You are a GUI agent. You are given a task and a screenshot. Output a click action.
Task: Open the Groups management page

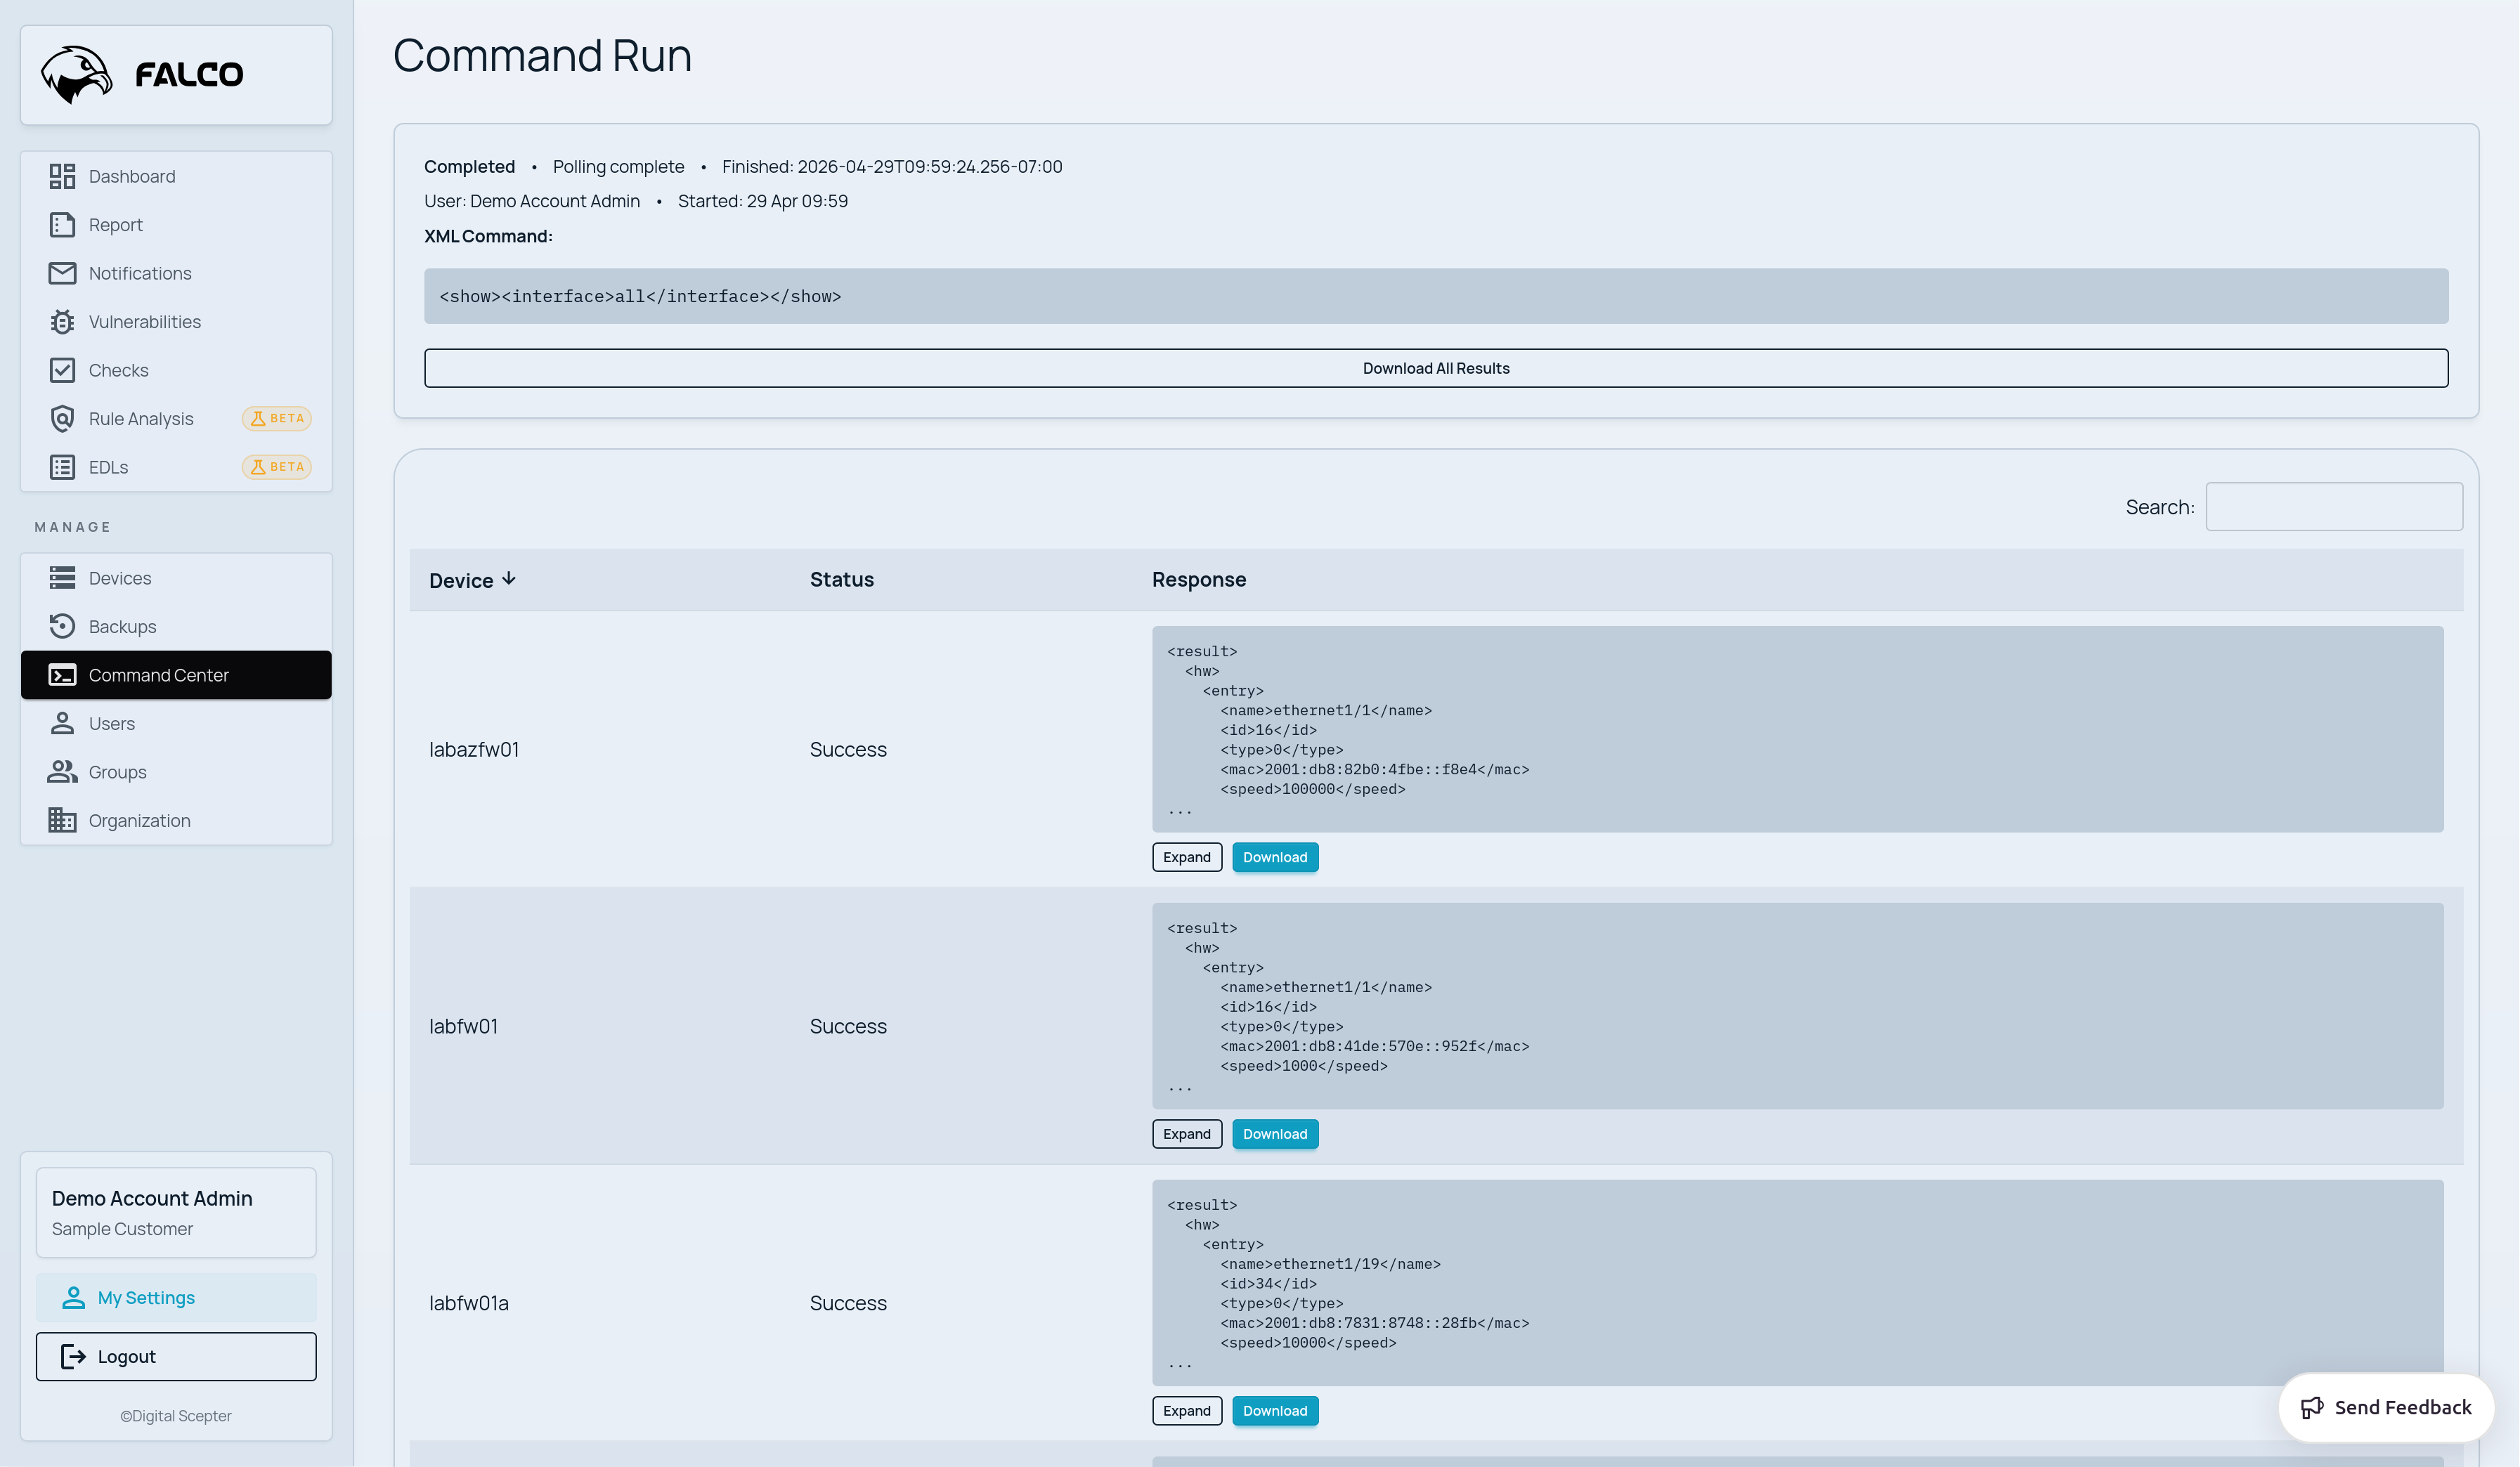point(176,772)
